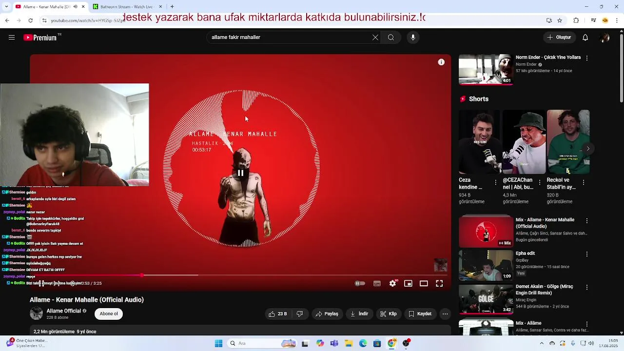Viewport: 624px width, 351px height.
Task: Open OBS Studio from taskbar
Action: tap(406, 344)
